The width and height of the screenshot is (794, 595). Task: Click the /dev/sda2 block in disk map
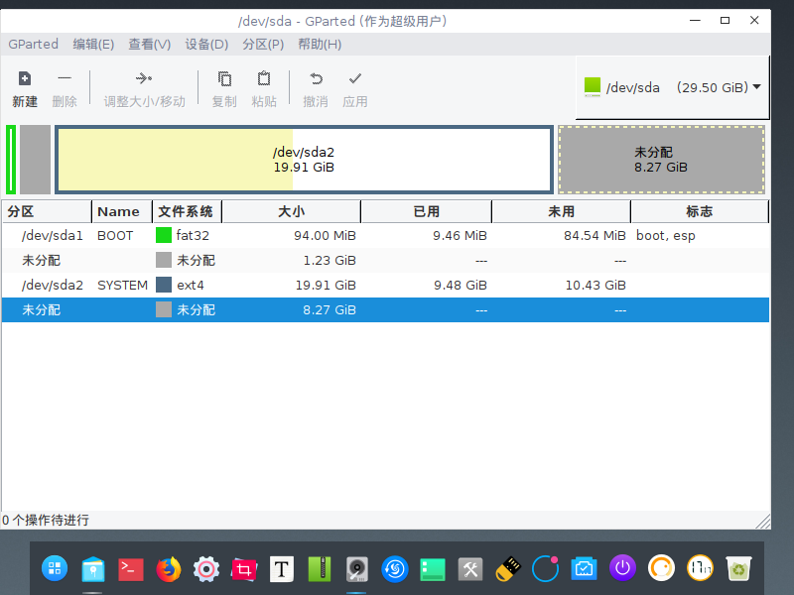coord(304,159)
